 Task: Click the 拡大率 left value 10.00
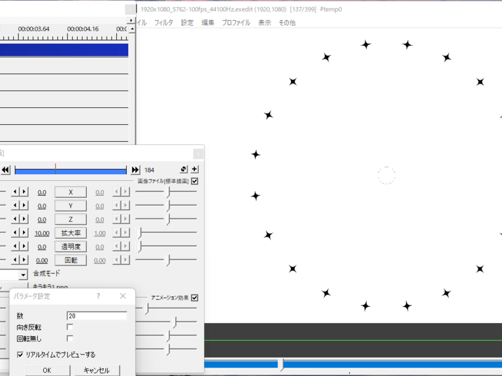point(42,234)
